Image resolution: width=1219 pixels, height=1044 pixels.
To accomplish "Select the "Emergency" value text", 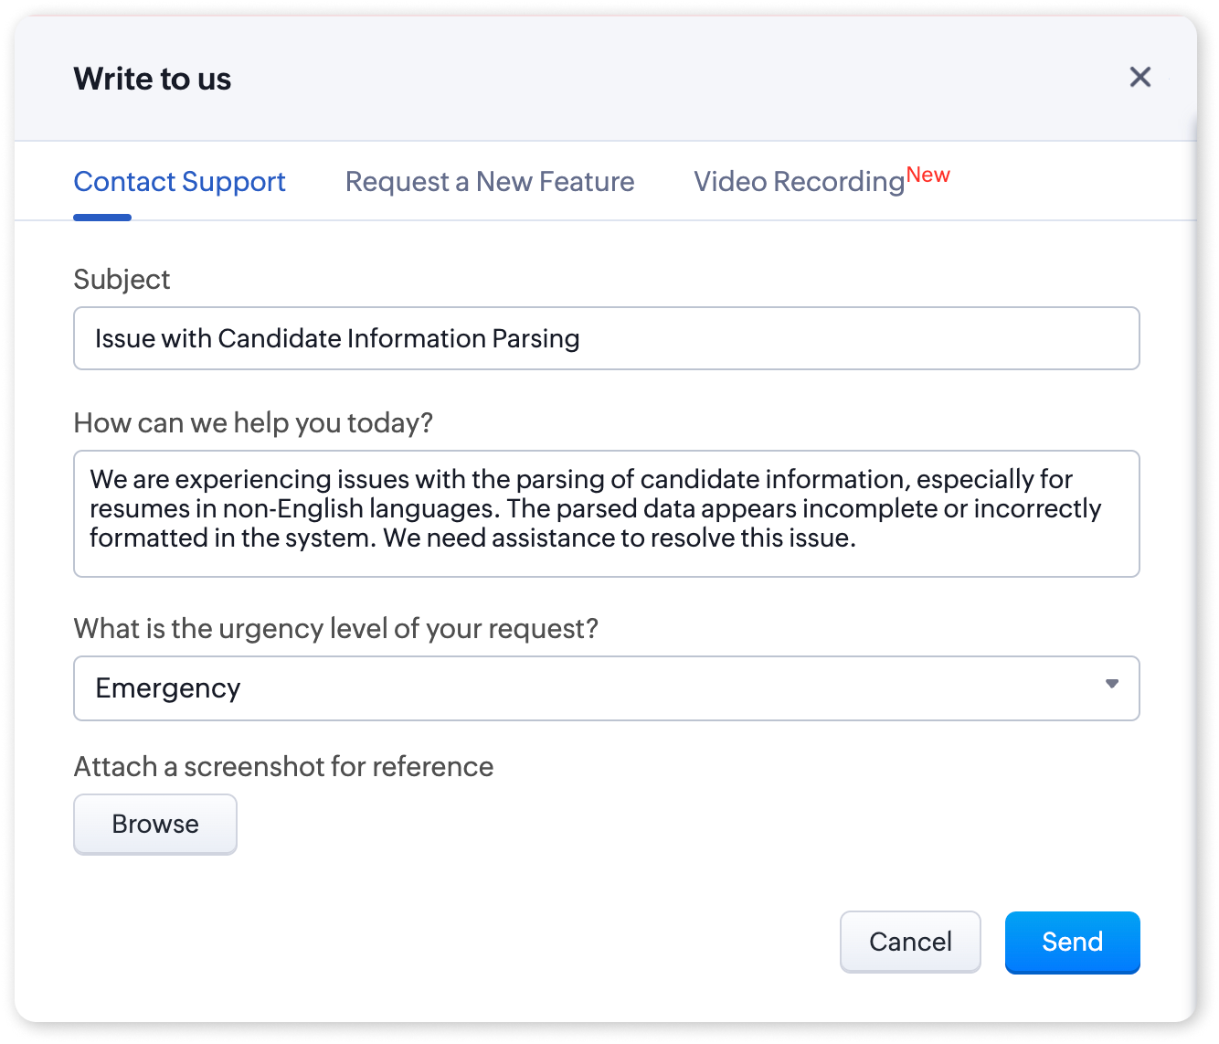I will (x=168, y=688).
